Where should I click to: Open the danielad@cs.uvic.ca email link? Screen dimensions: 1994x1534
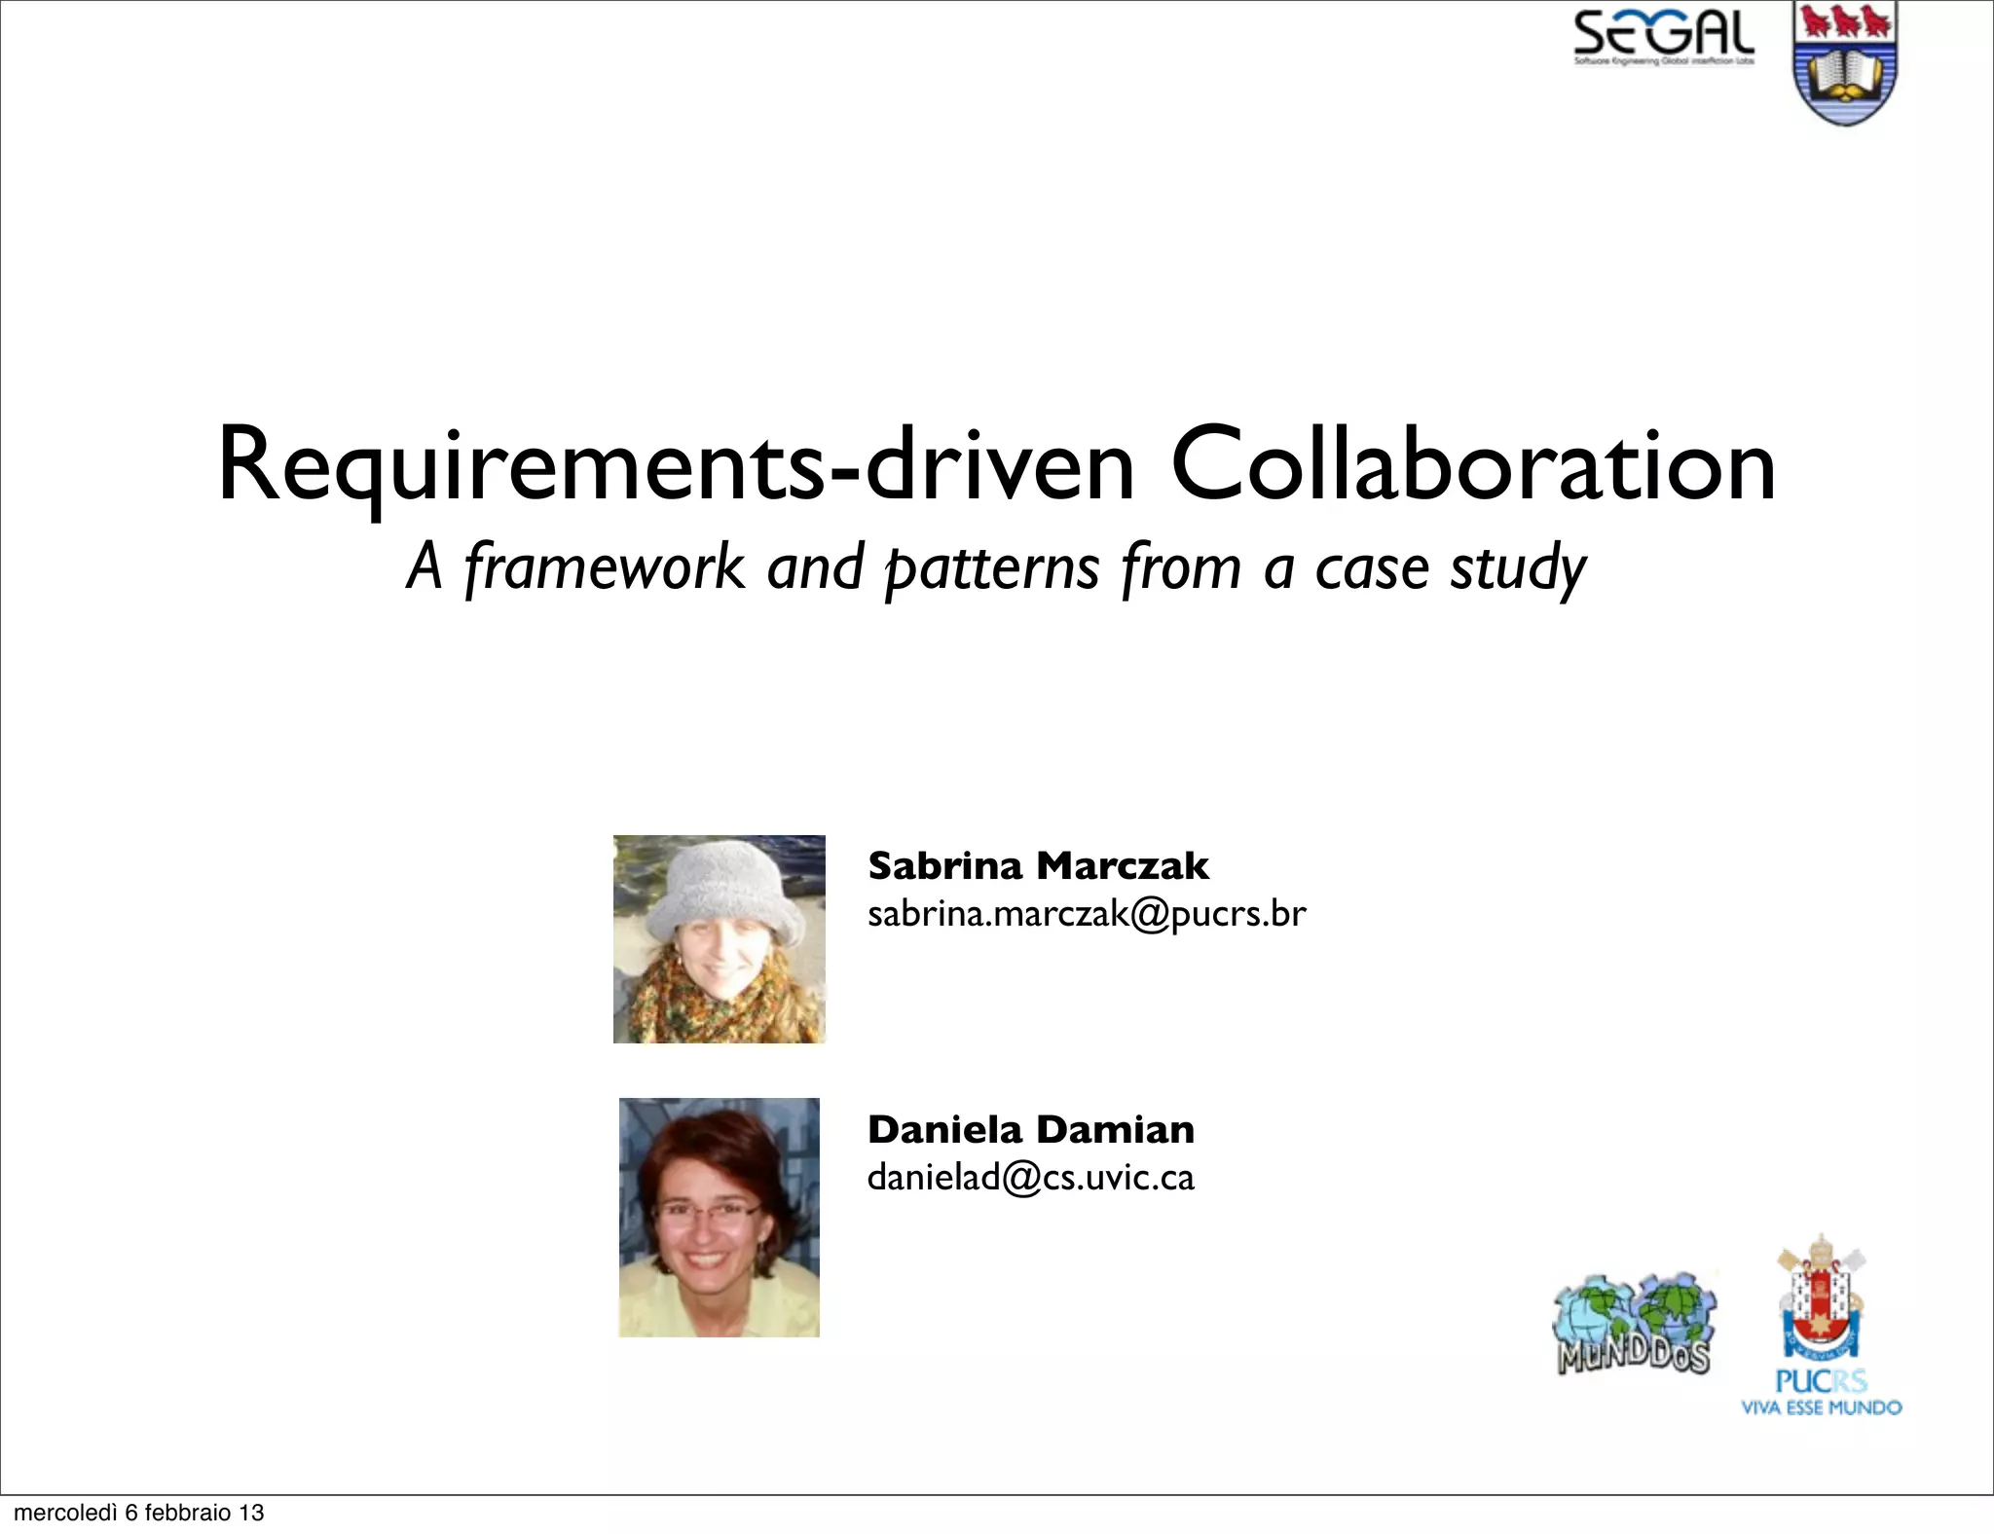click(1030, 1178)
